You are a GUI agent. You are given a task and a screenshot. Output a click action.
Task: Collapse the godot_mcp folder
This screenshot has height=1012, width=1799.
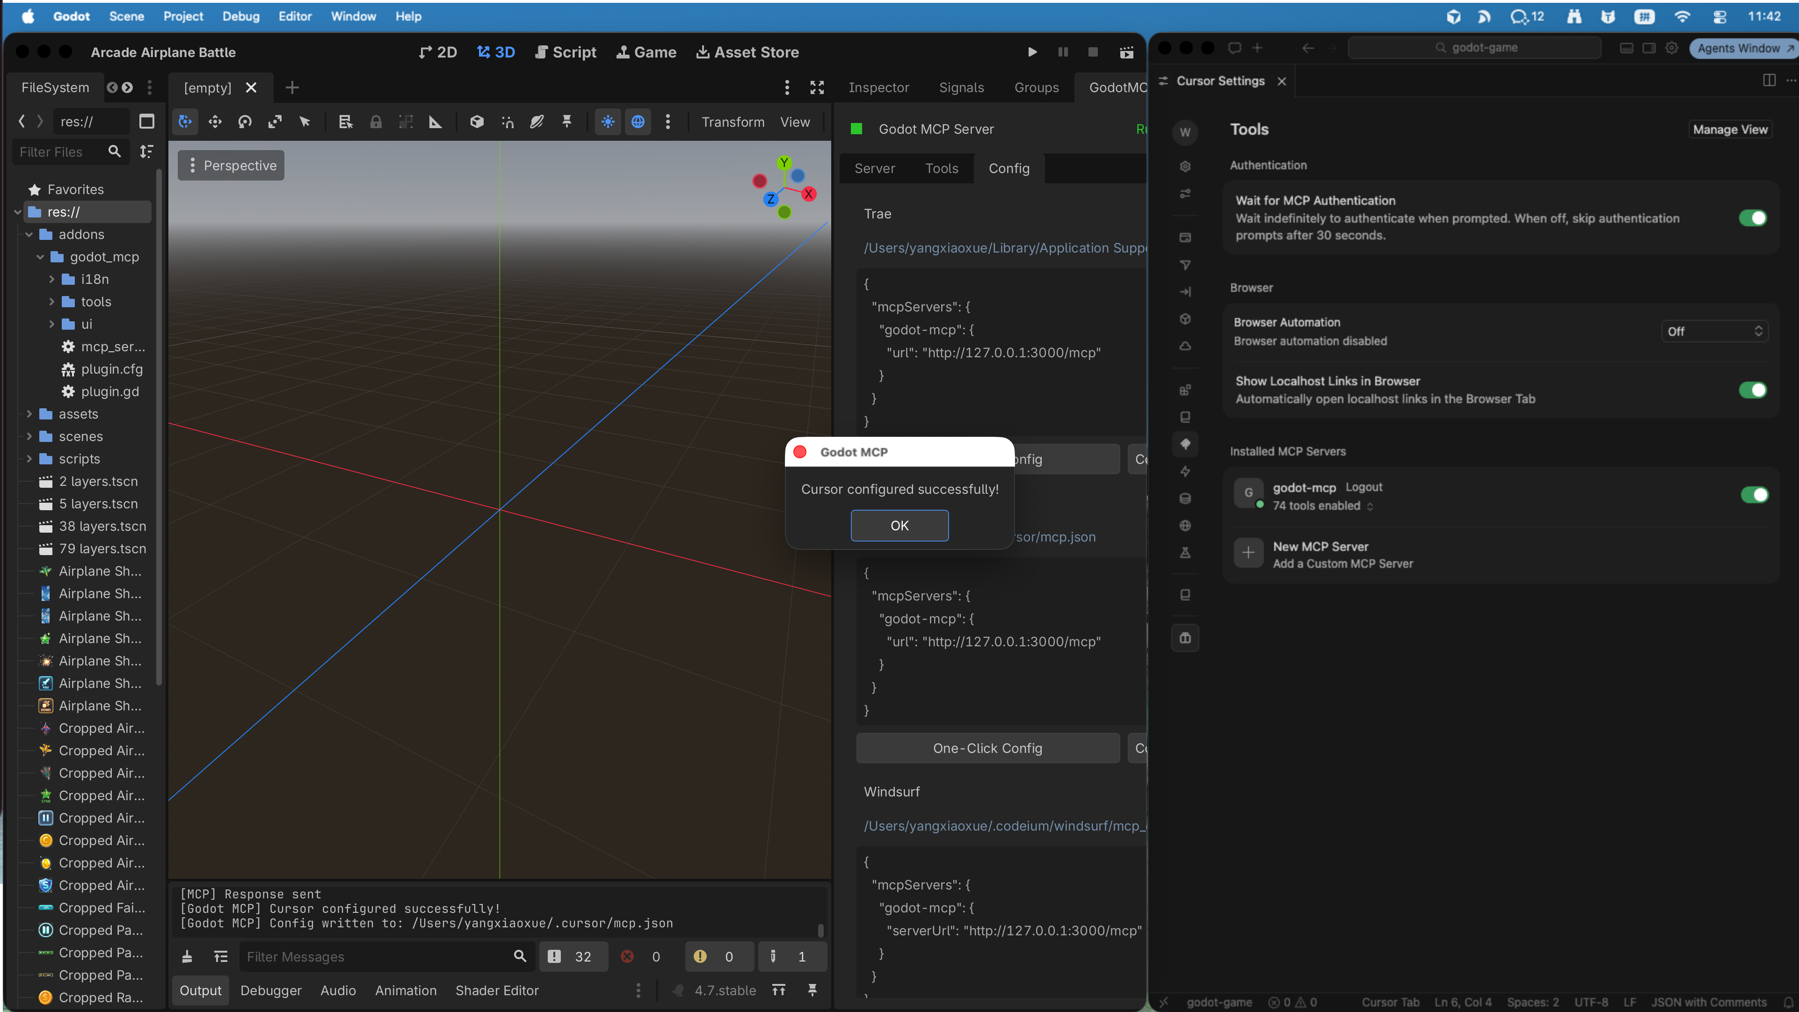click(41, 257)
